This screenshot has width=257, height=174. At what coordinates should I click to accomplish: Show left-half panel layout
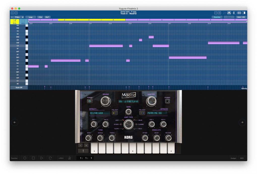(x=235, y=13)
